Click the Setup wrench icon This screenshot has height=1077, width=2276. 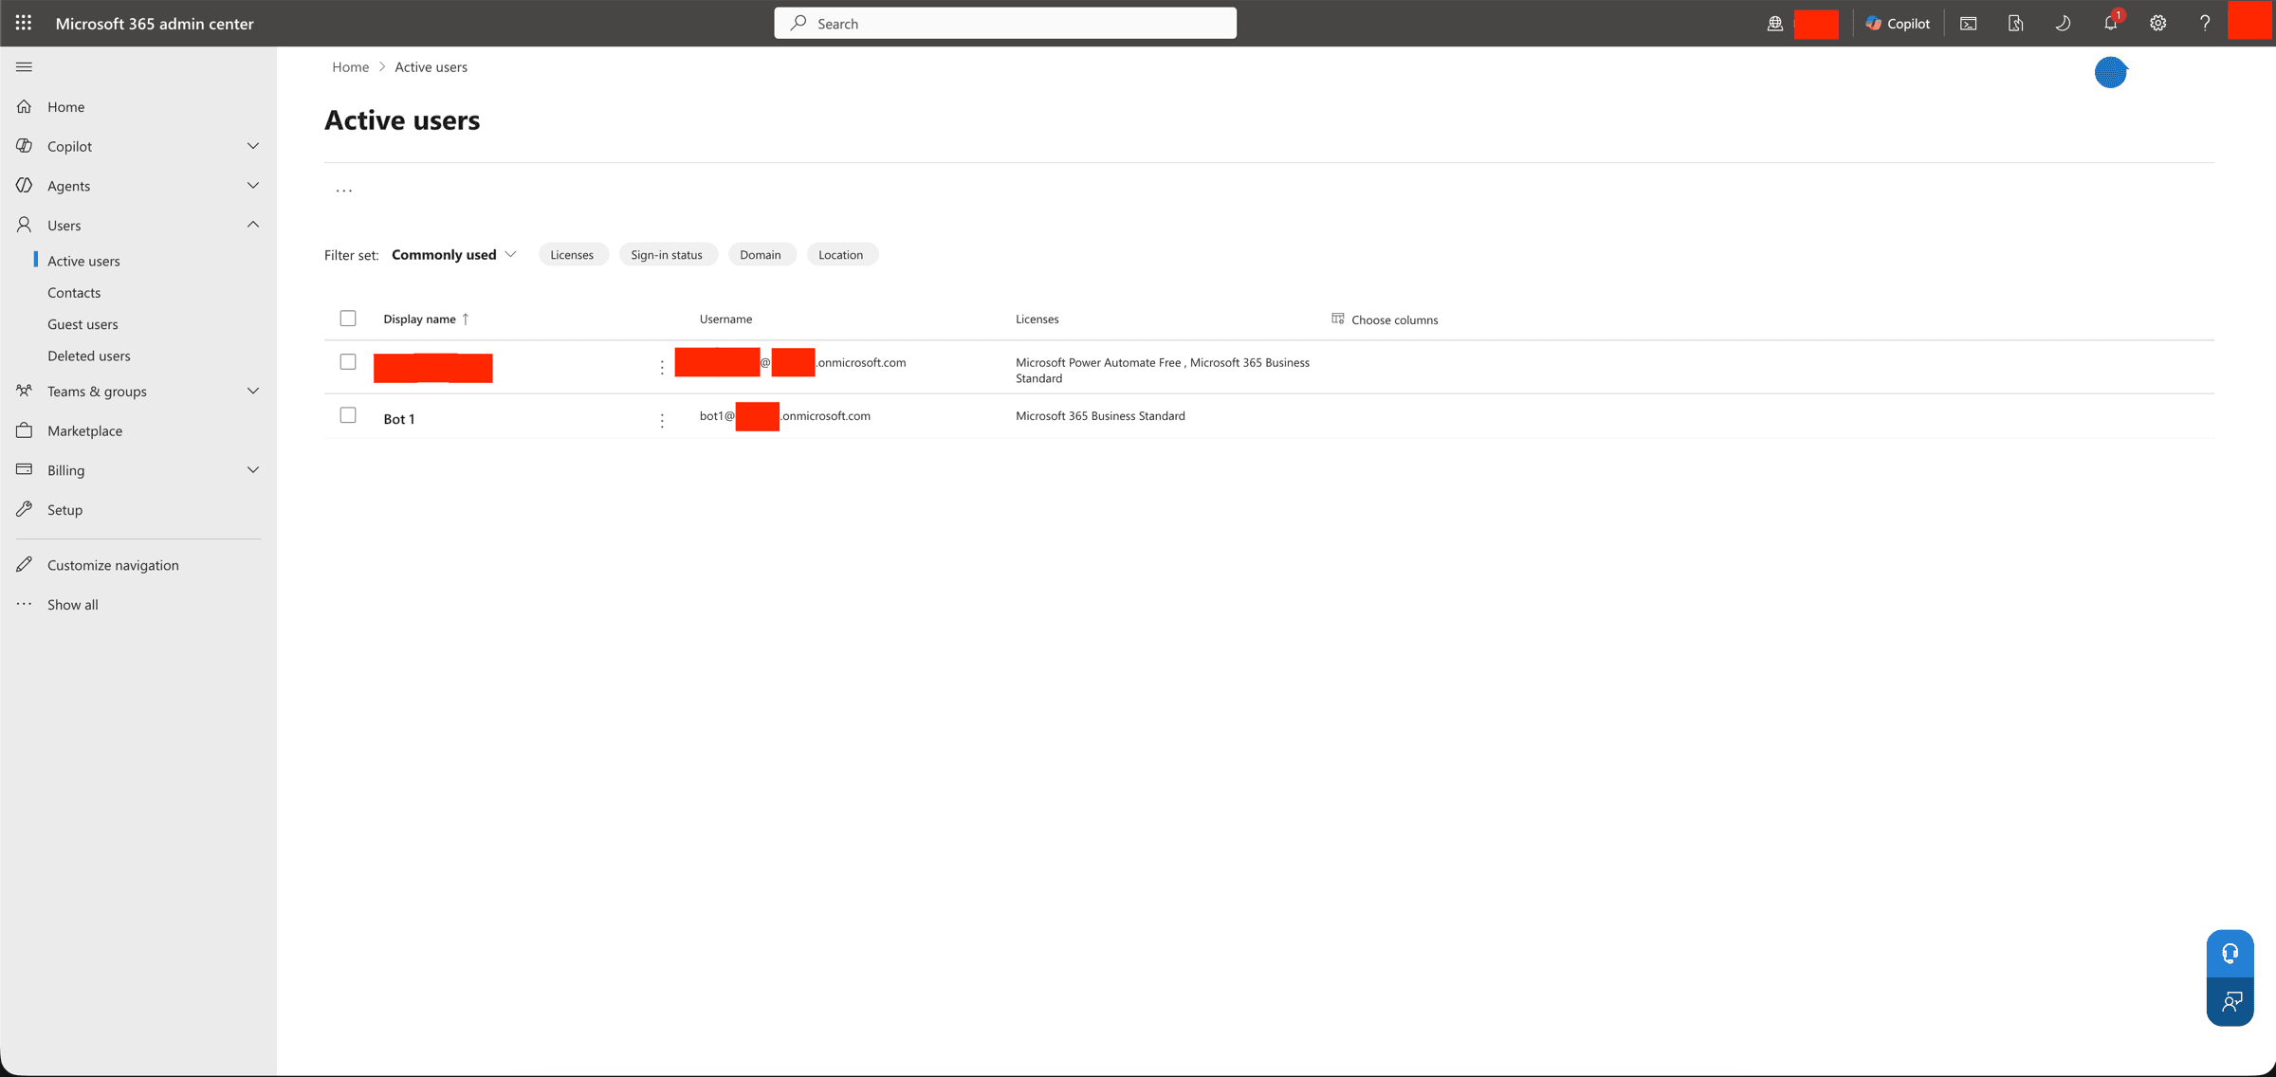tap(25, 509)
